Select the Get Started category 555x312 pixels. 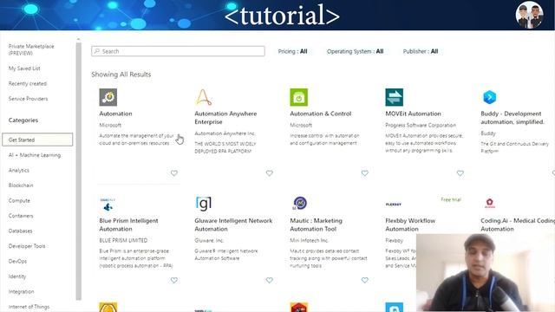click(37, 140)
